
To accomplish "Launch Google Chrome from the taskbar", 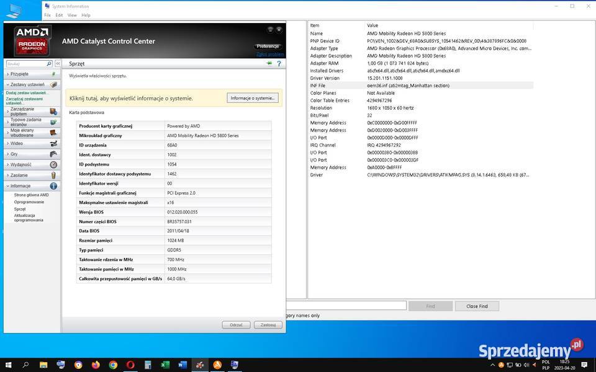I will click(113, 365).
